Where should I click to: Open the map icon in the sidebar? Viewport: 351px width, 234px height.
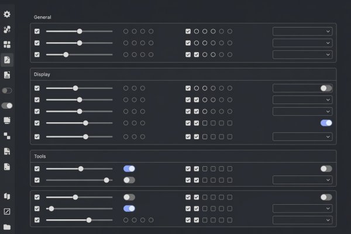click(7, 197)
